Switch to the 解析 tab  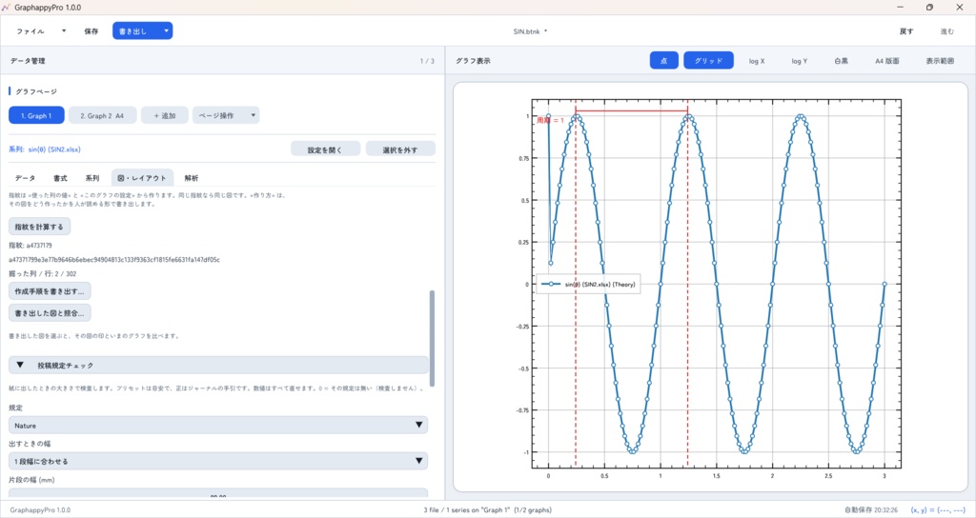pos(191,178)
